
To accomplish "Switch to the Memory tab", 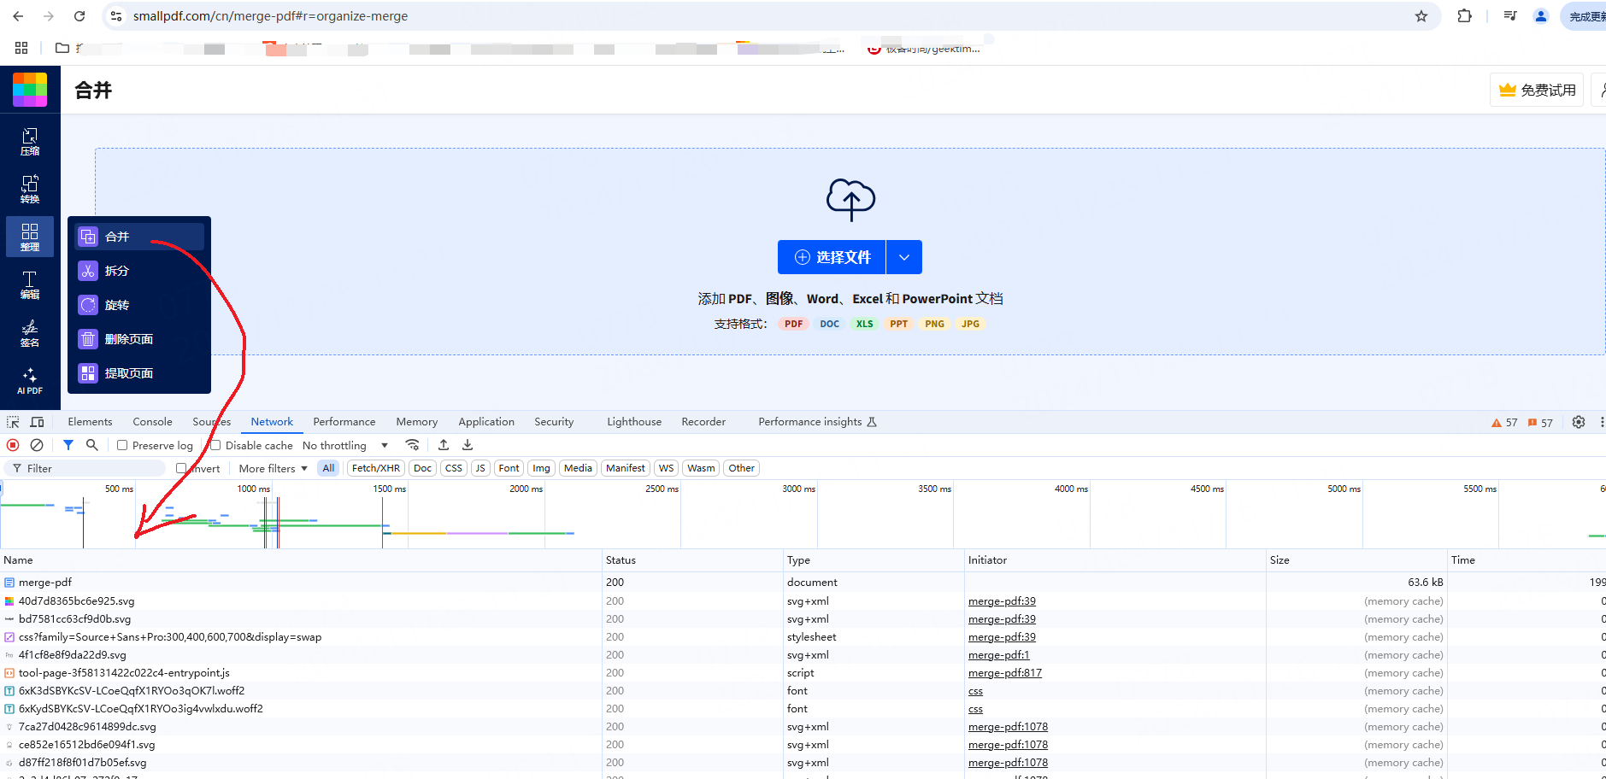I will coord(416,422).
